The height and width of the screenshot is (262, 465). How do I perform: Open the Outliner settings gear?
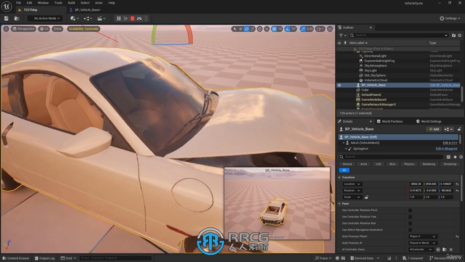point(460,35)
